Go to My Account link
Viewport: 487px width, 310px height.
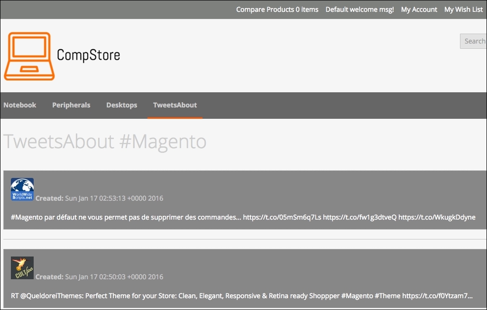419,9
